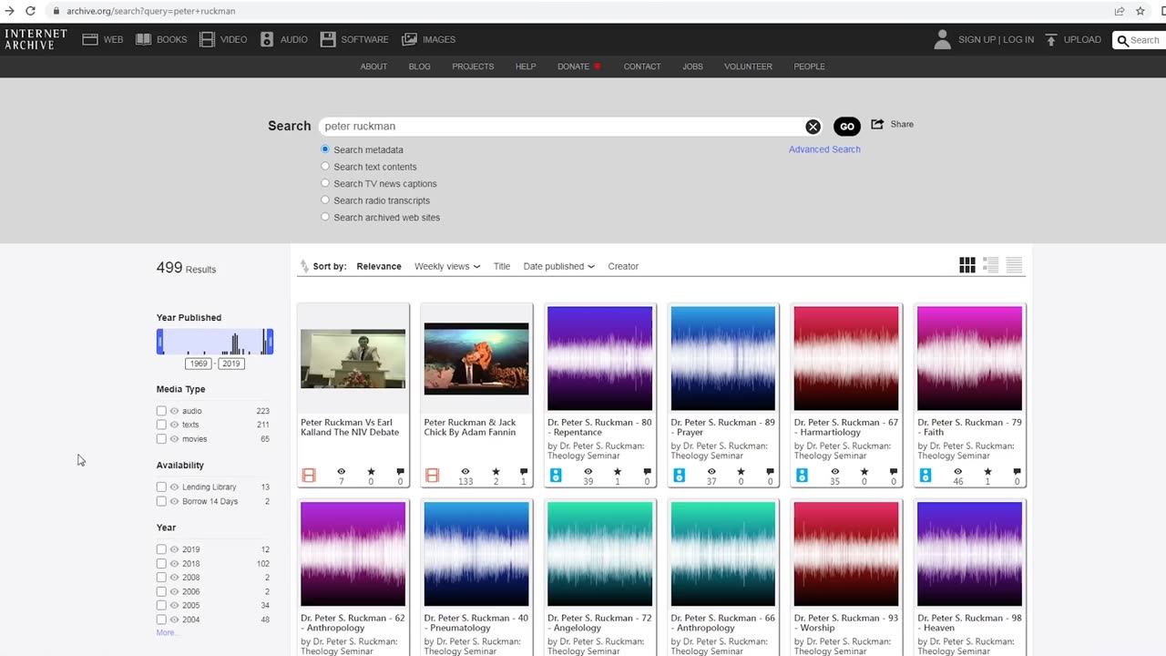Click the user avatar icon
1166x656 pixels.
click(943, 39)
